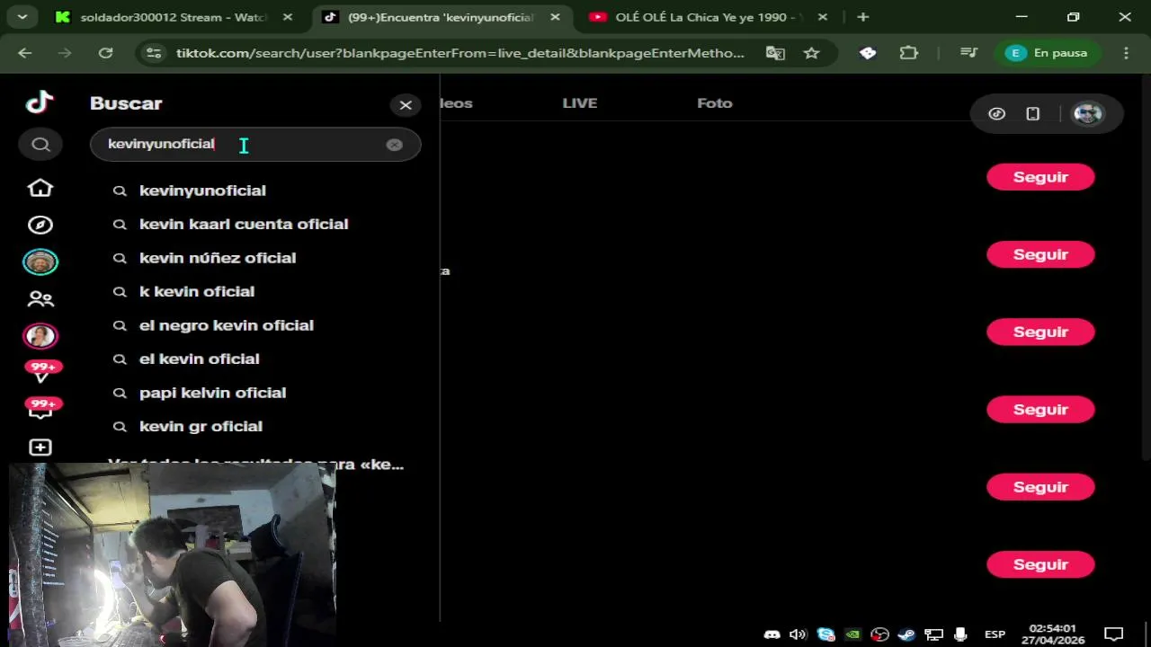This screenshot has width=1151, height=647.
Task: Open Ver todos los resultados link
Action: tap(256, 464)
